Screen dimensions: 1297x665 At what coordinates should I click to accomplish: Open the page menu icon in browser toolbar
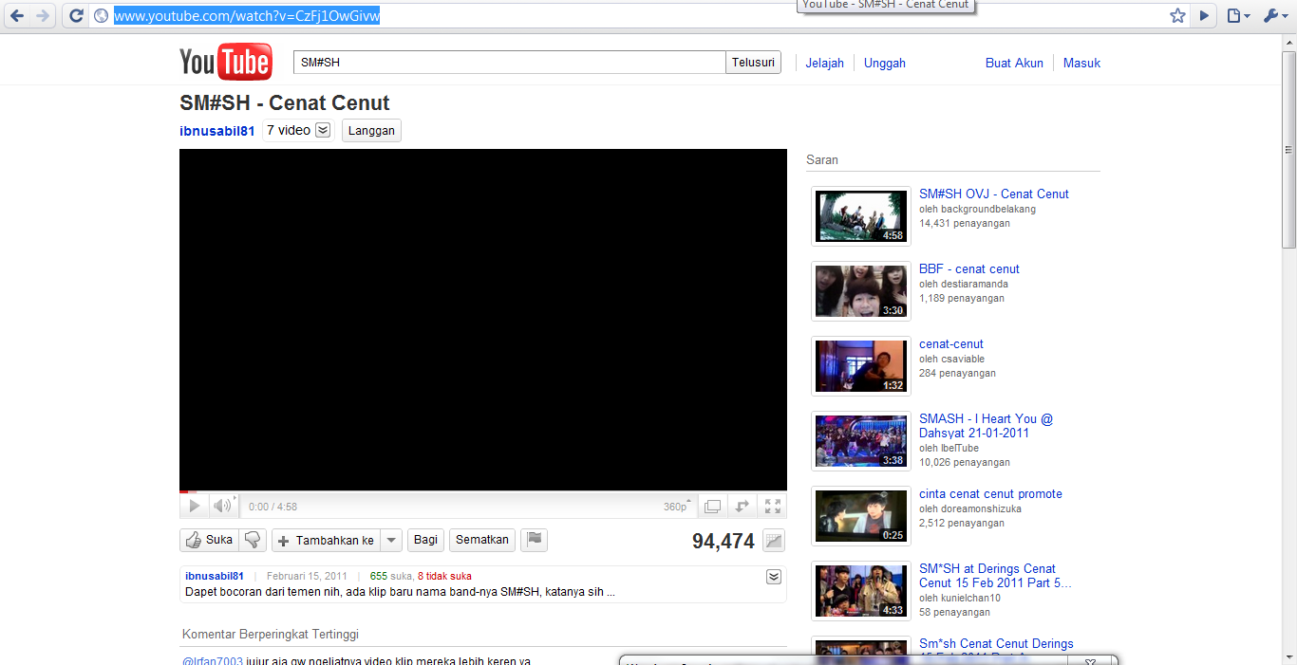point(1237,16)
